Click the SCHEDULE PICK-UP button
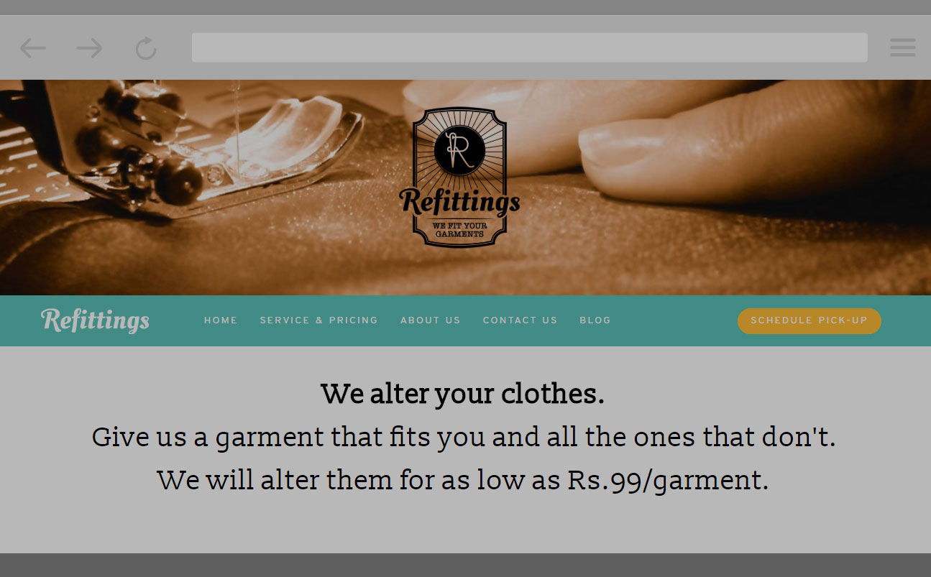Image resolution: width=931 pixels, height=577 pixels. point(809,320)
